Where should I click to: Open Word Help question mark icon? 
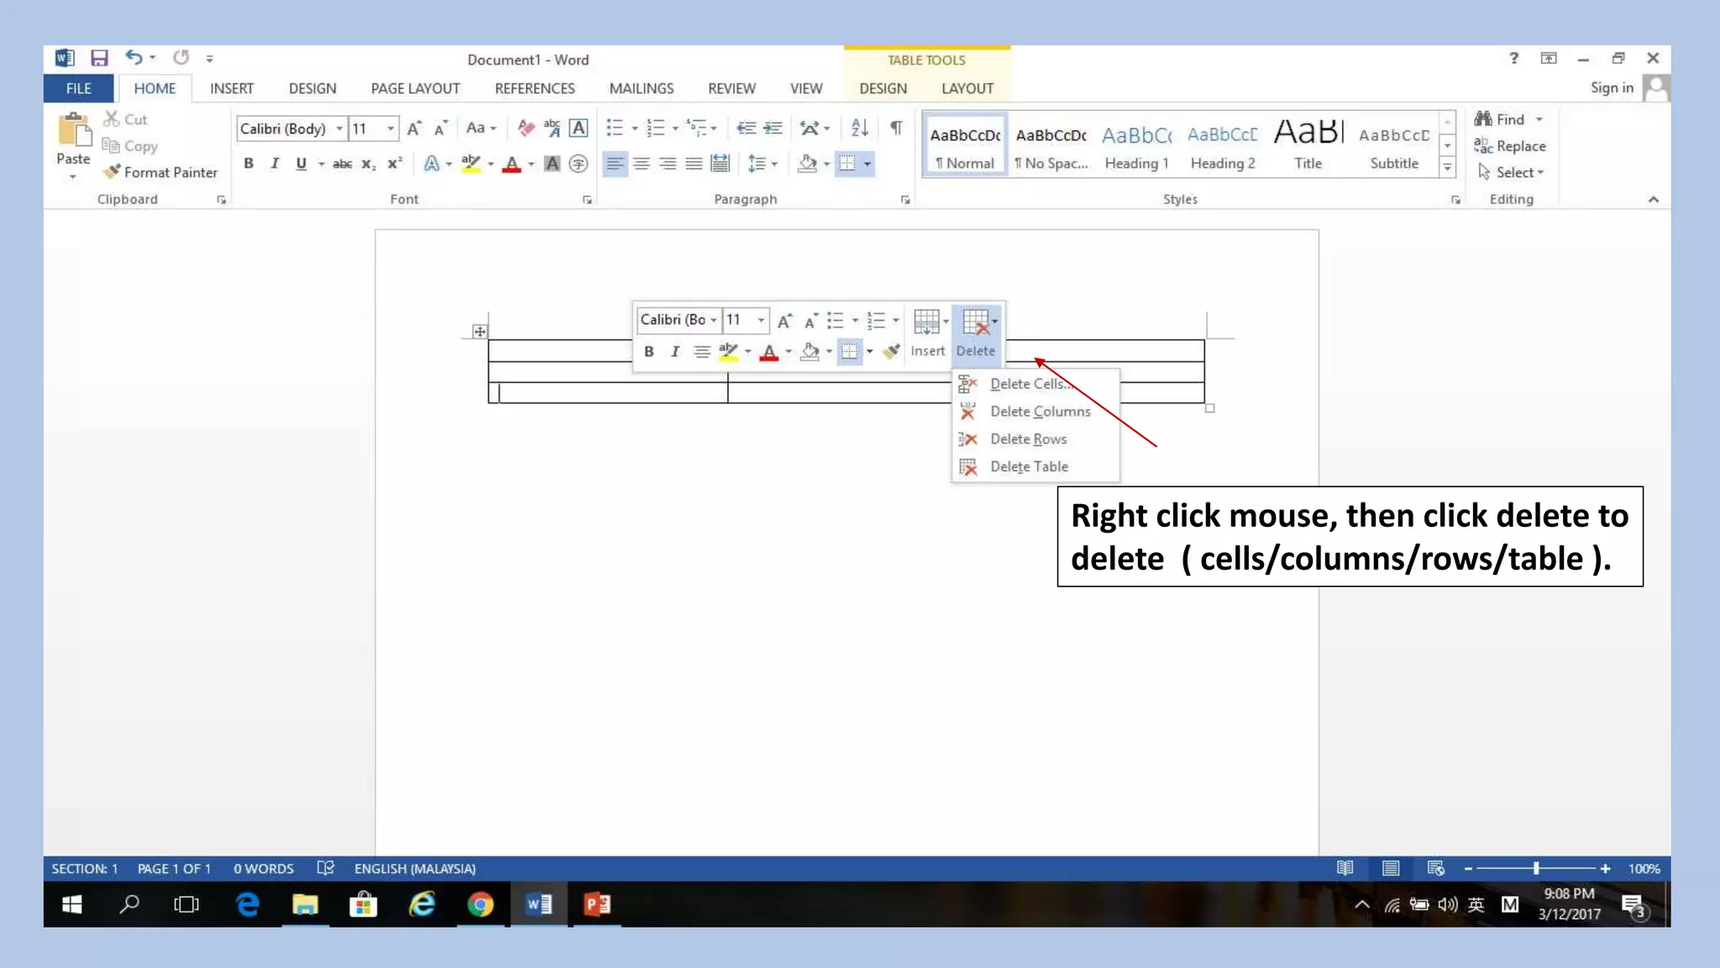click(x=1513, y=58)
